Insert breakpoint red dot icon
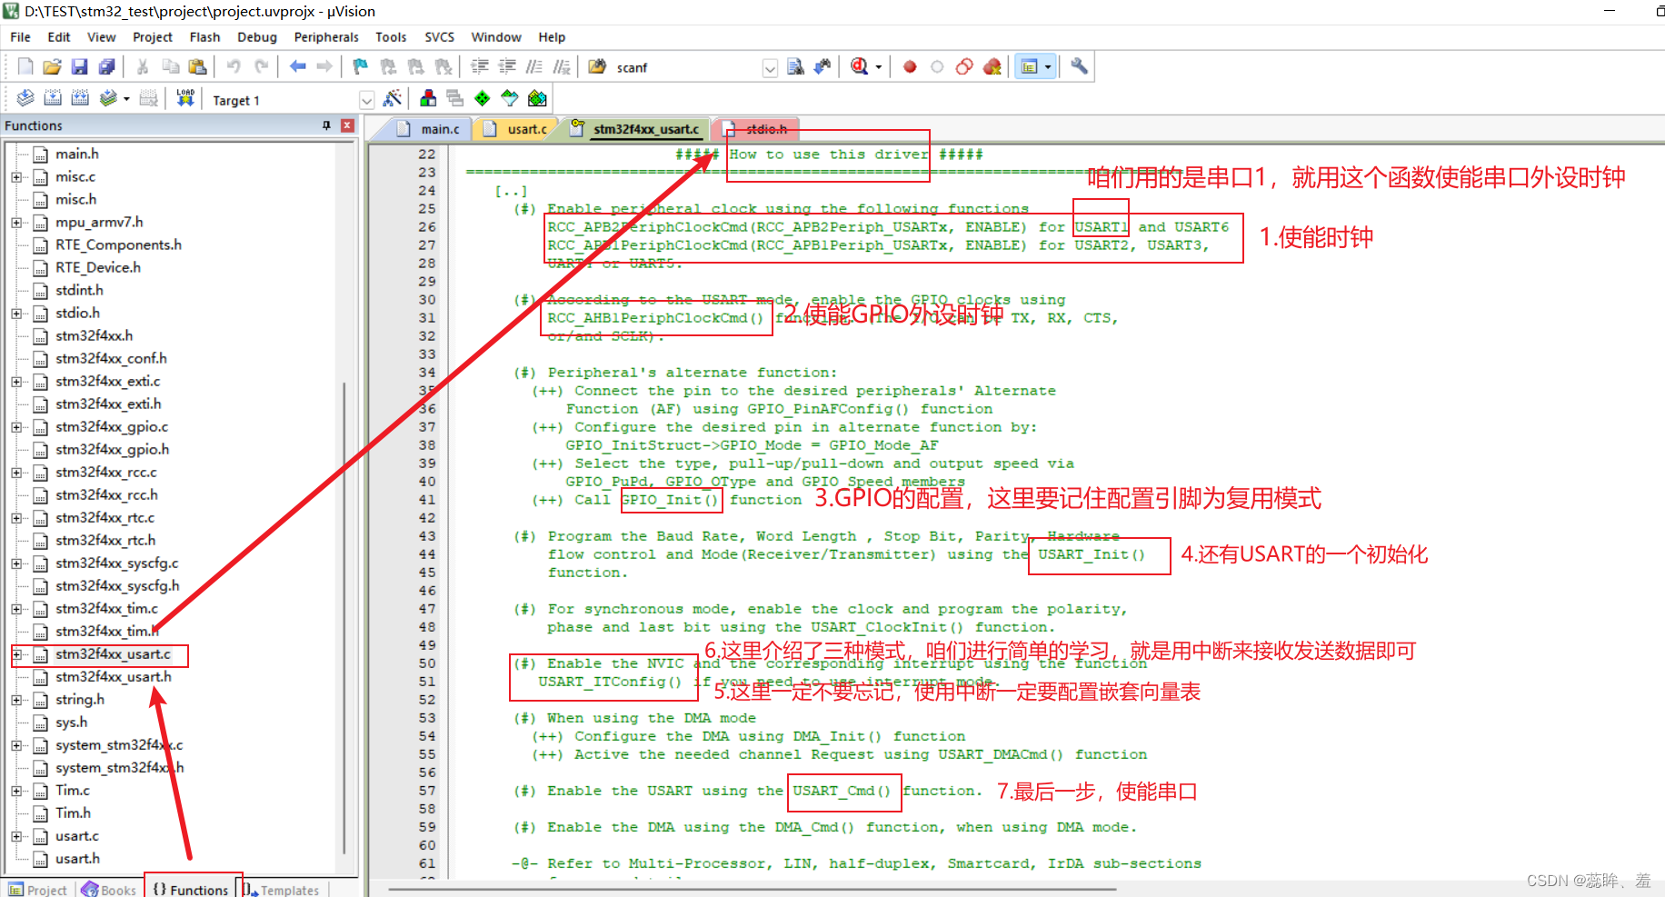The width and height of the screenshot is (1665, 897). click(x=910, y=66)
